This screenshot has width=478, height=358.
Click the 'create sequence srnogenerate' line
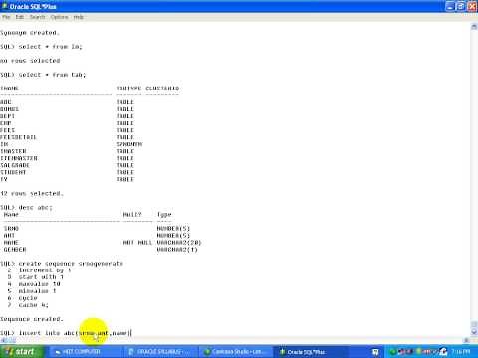[x=71, y=264]
